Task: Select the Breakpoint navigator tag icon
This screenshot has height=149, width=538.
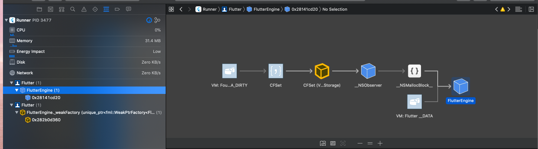Action: pyautogui.click(x=117, y=9)
